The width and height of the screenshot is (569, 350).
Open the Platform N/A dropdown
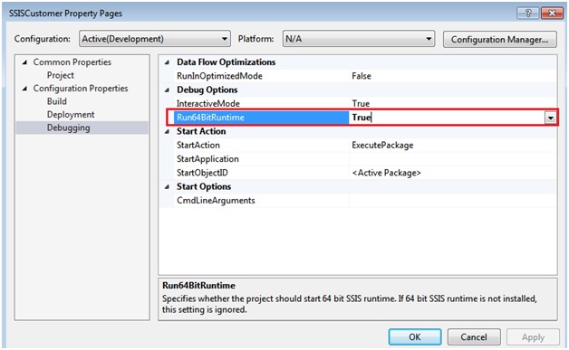click(x=359, y=39)
